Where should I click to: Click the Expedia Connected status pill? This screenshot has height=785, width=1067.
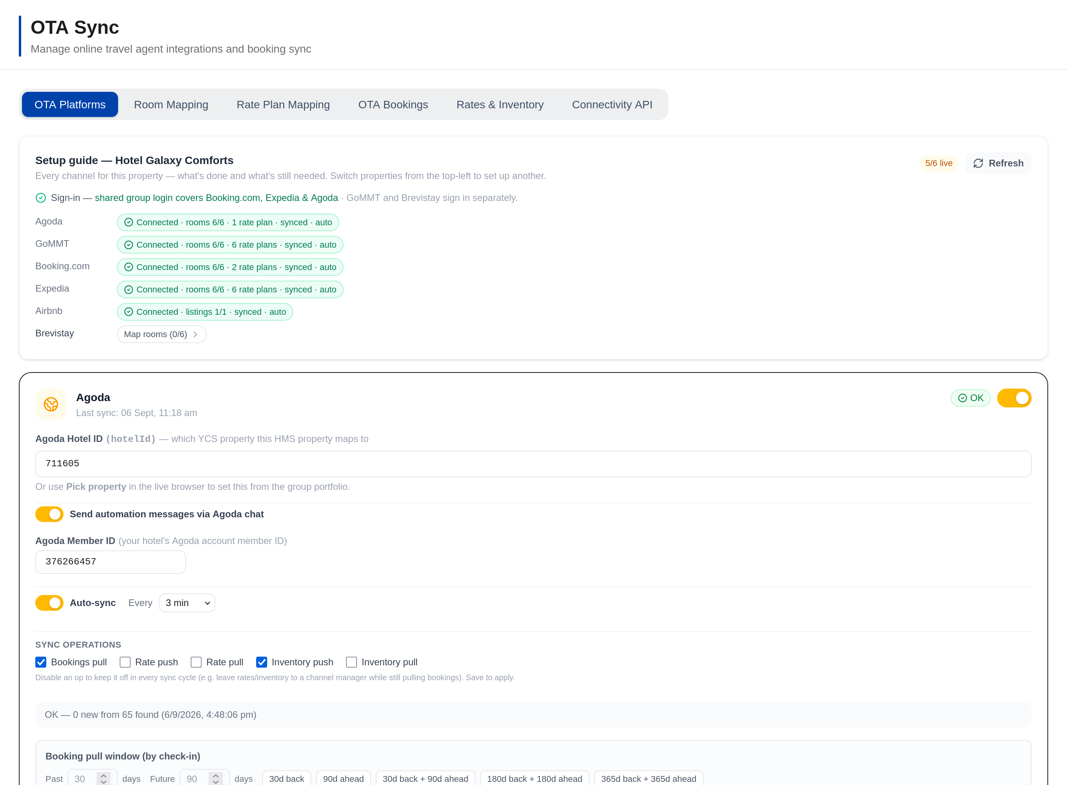[x=230, y=289]
